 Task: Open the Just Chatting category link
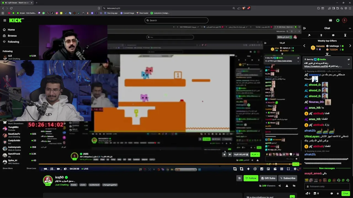click(62, 185)
